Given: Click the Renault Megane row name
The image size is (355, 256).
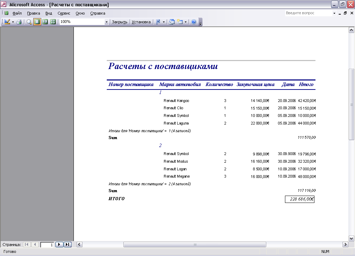Looking at the screenshot, I should point(176,176).
